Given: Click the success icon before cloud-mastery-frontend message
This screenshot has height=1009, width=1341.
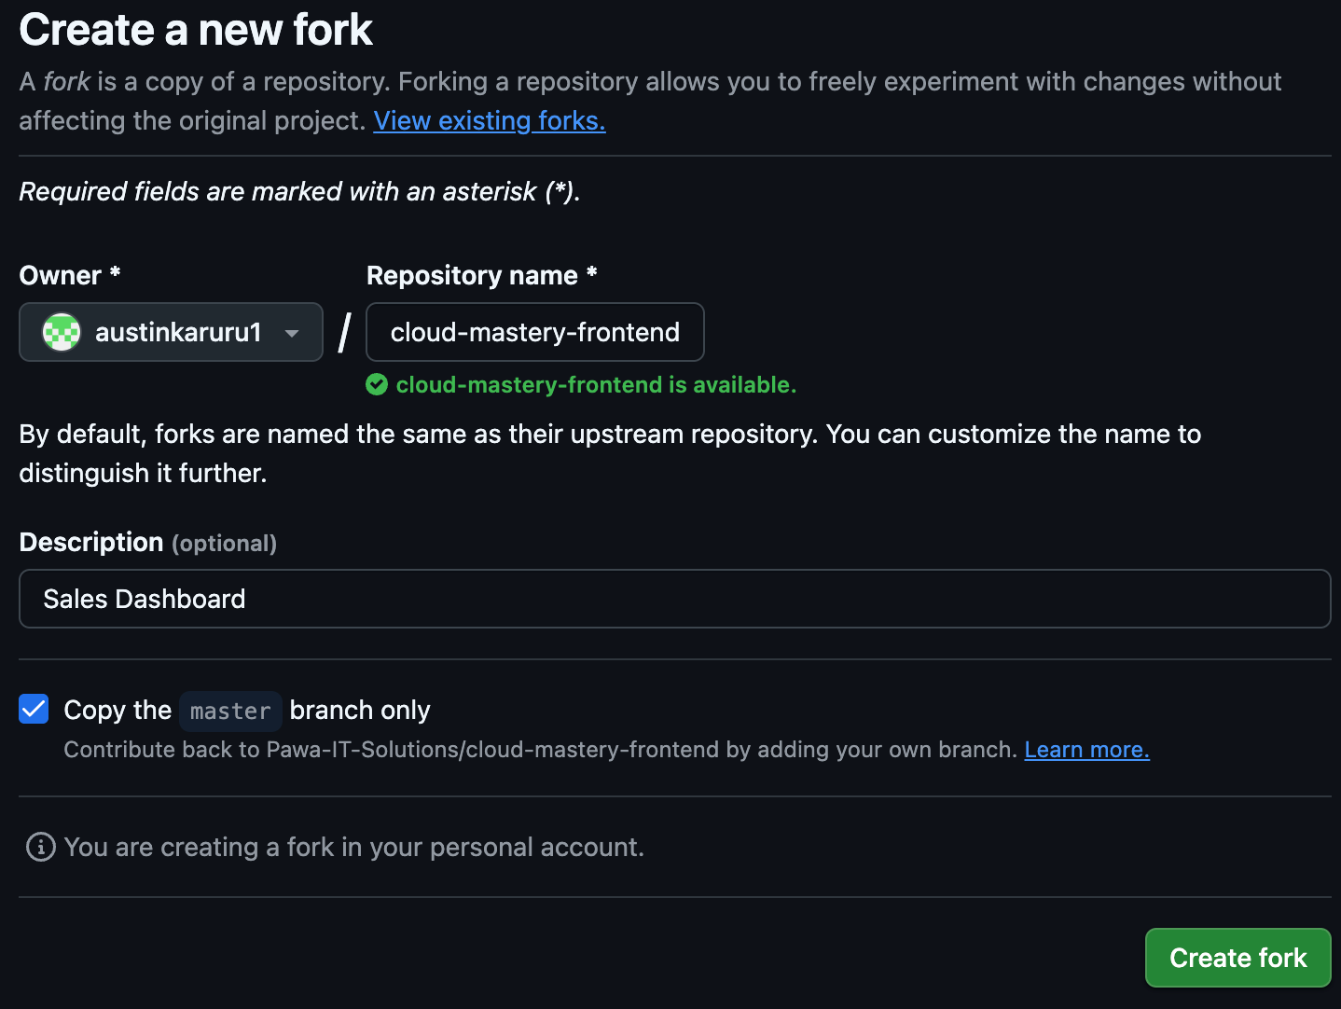Looking at the screenshot, I should (377, 384).
